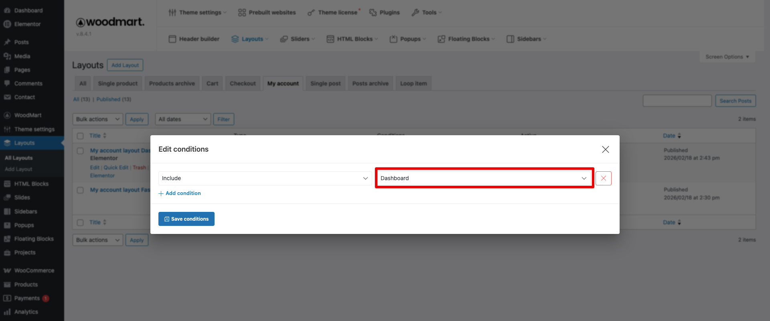Open the Include condition type dropdown
Viewport: 770px width, 321px height.
point(265,178)
